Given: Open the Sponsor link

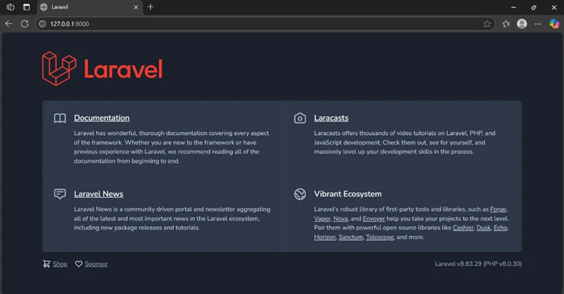Looking at the screenshot, I should click(96, 264).
